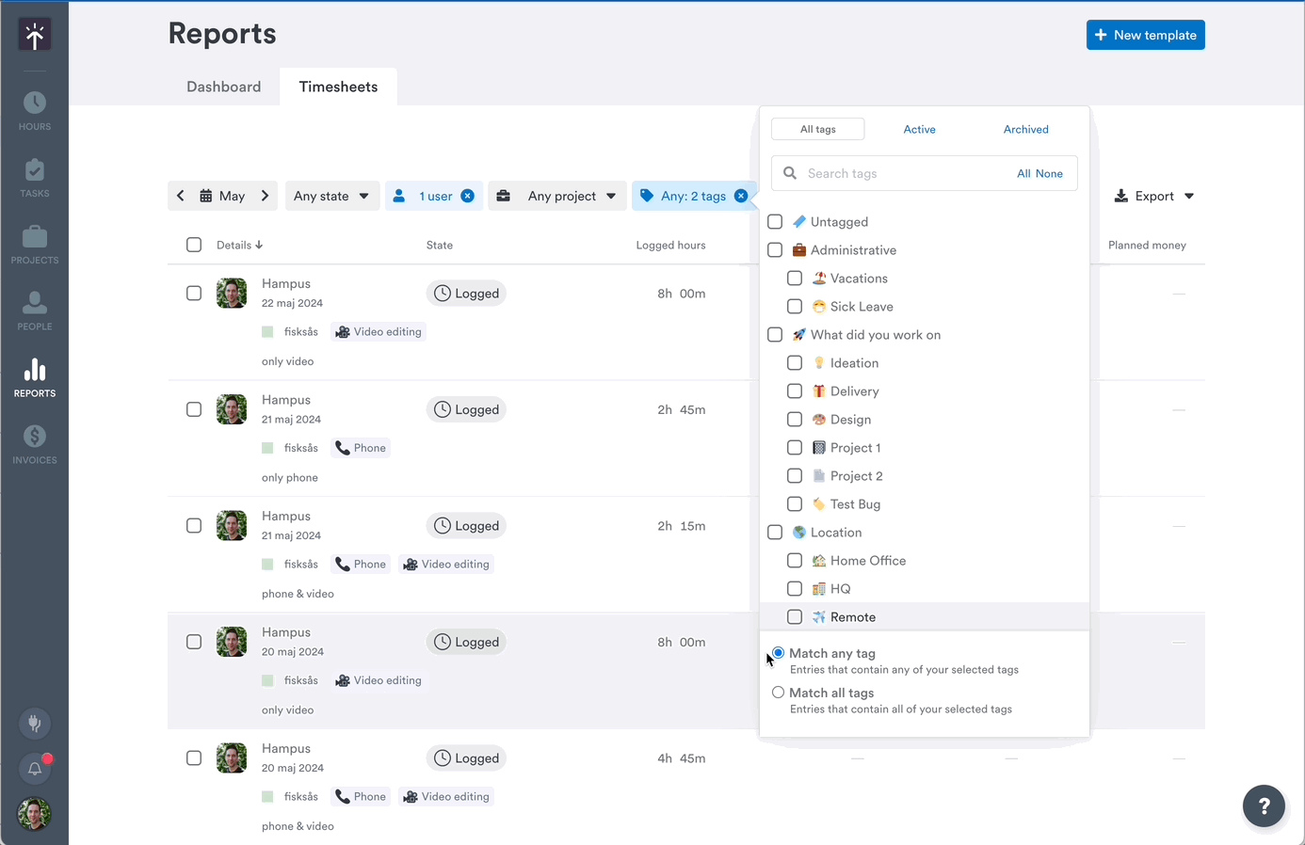Open the Export dropdown menu
1305x845 pixels.
pos(1153,196)
